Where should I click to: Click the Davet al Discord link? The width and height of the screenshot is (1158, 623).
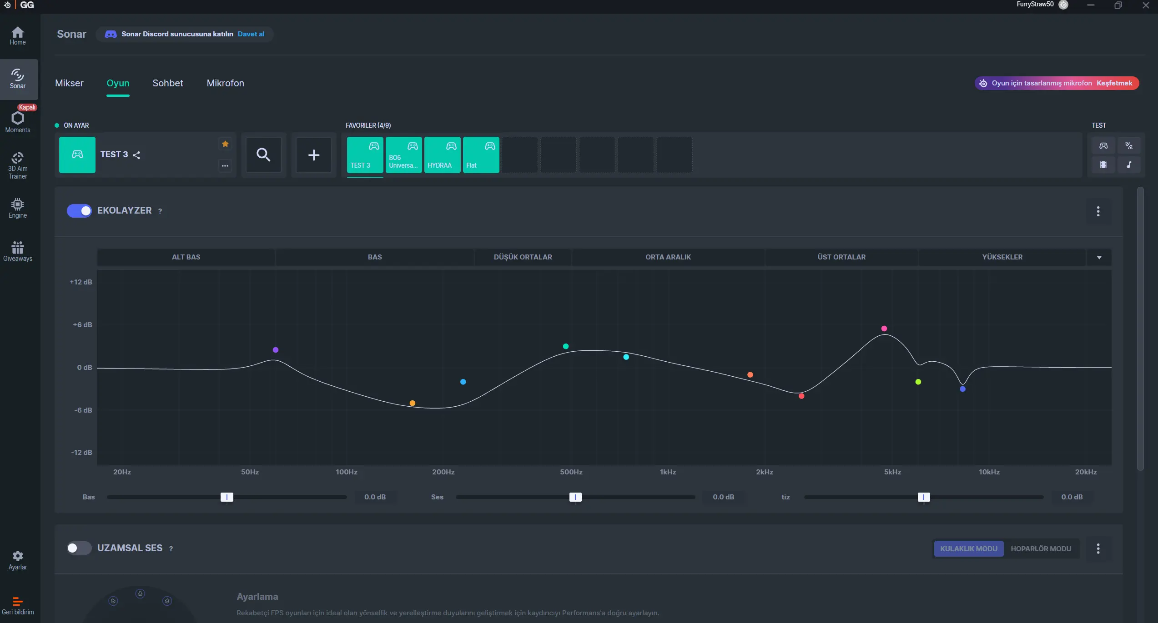[251, 34]
